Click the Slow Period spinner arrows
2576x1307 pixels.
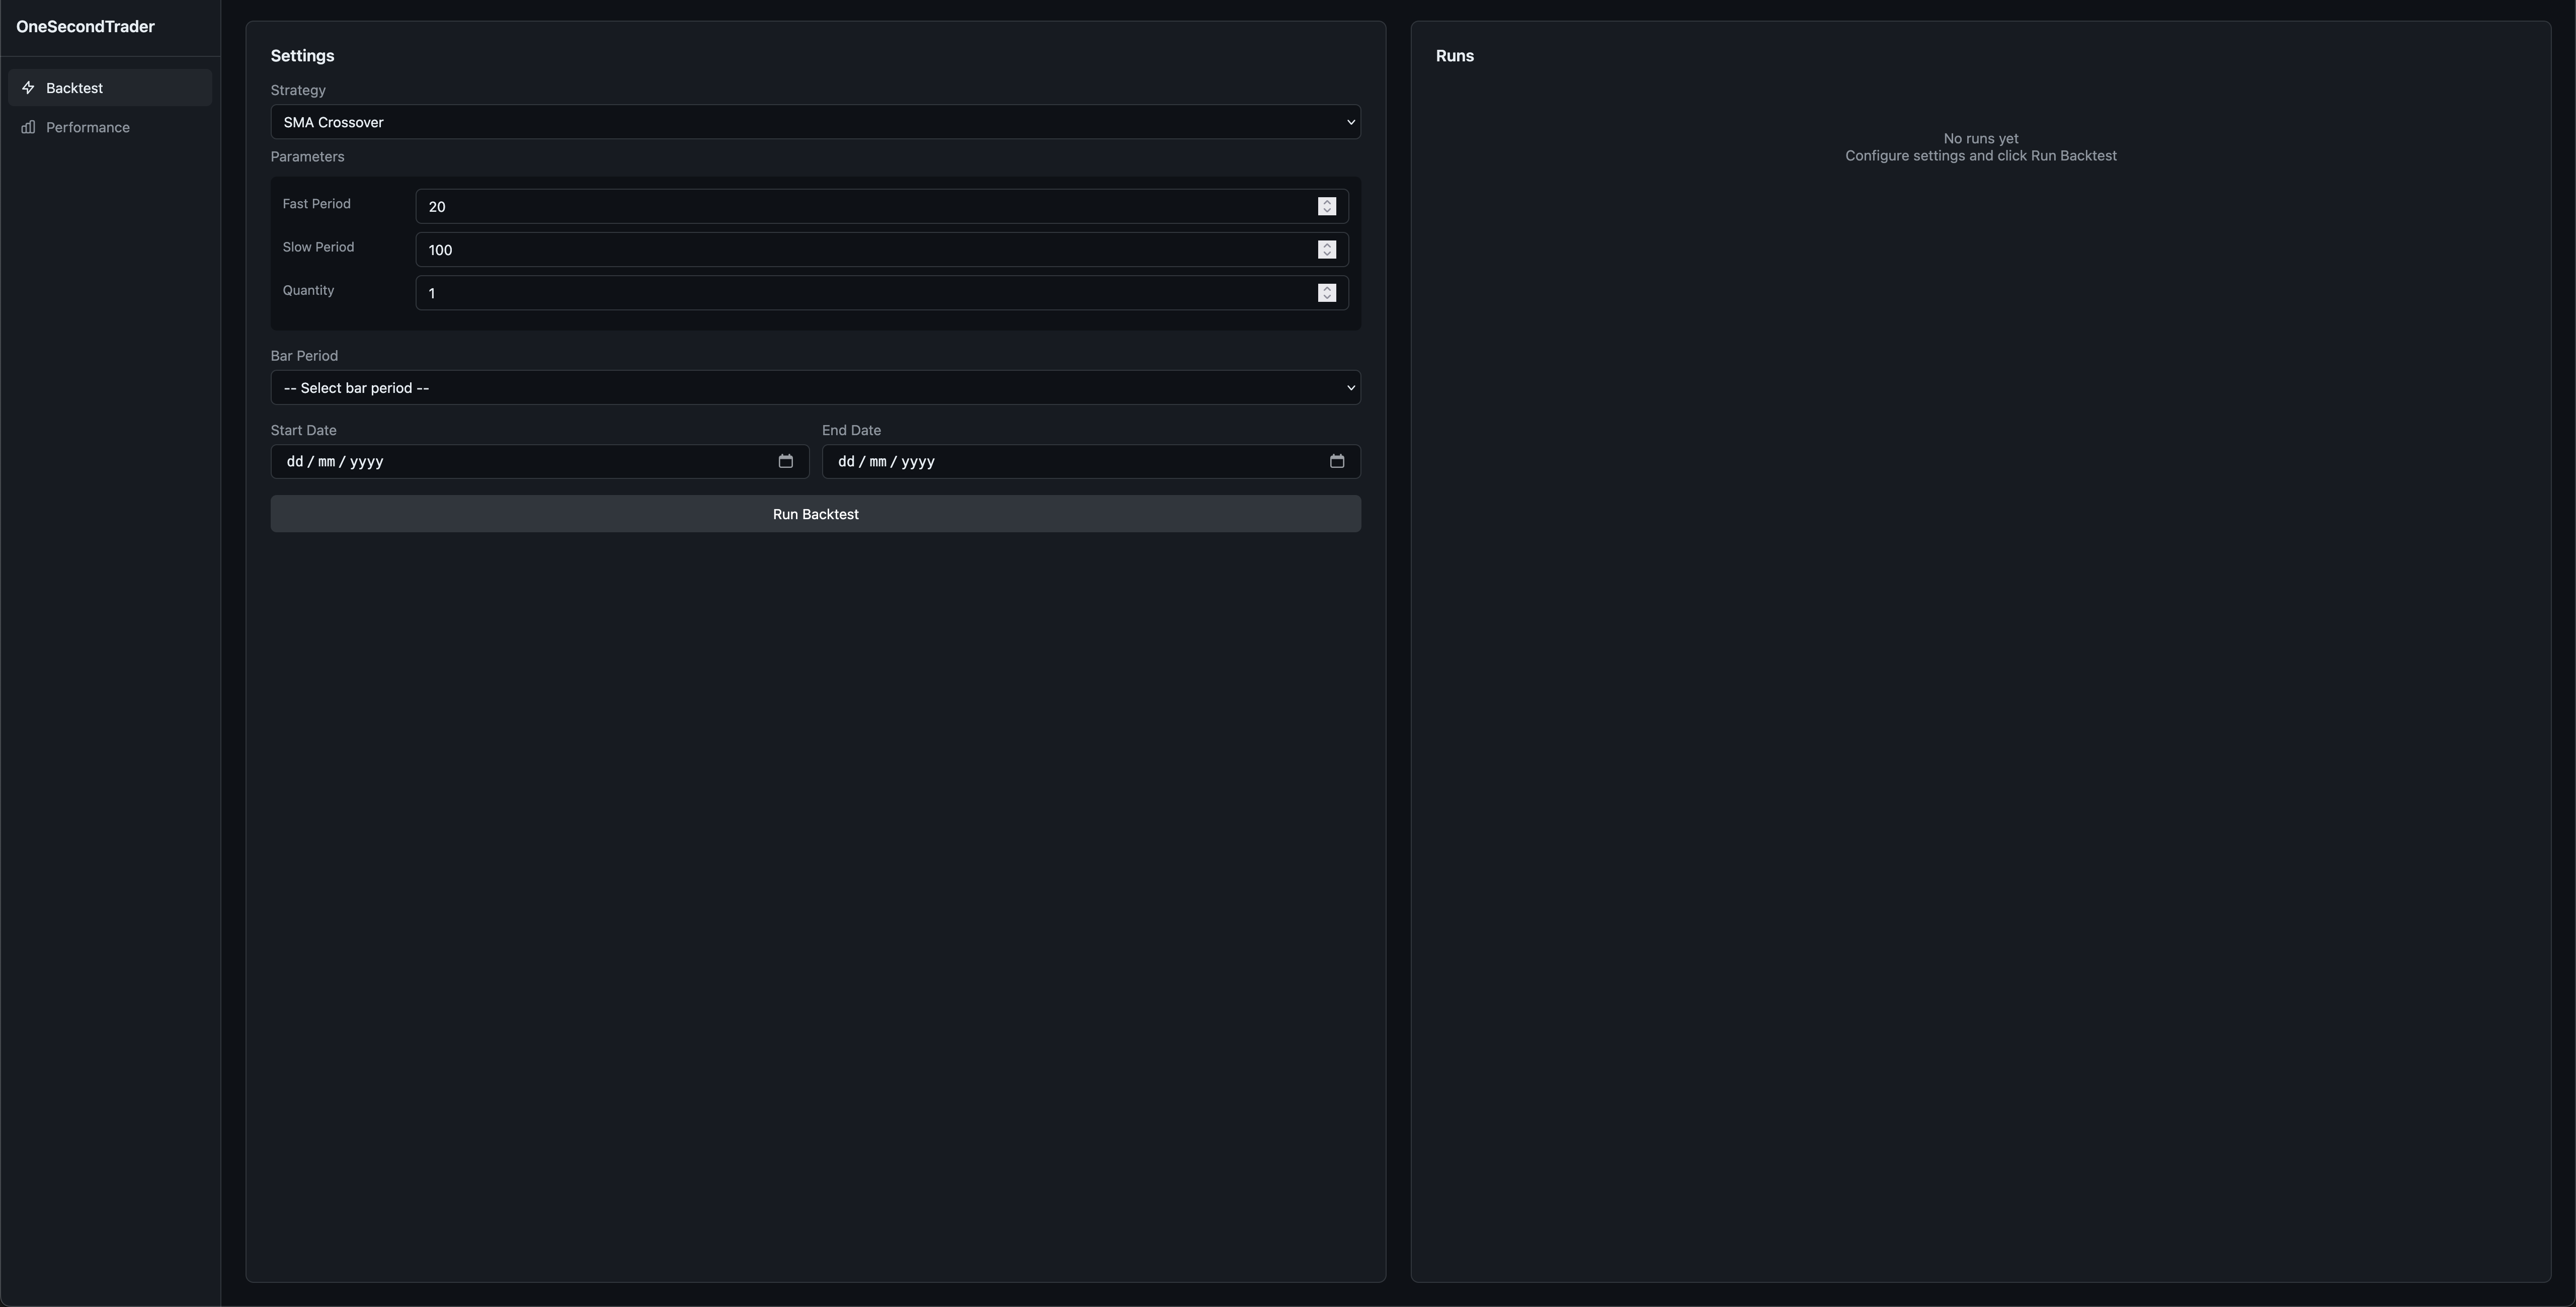pyautogui.click(x=1326, y=249)
